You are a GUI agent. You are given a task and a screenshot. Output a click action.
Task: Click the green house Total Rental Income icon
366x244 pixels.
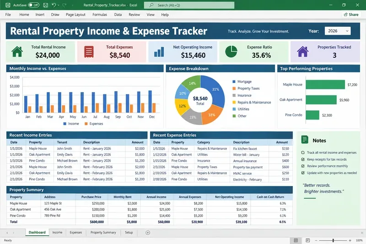[17, 52]
